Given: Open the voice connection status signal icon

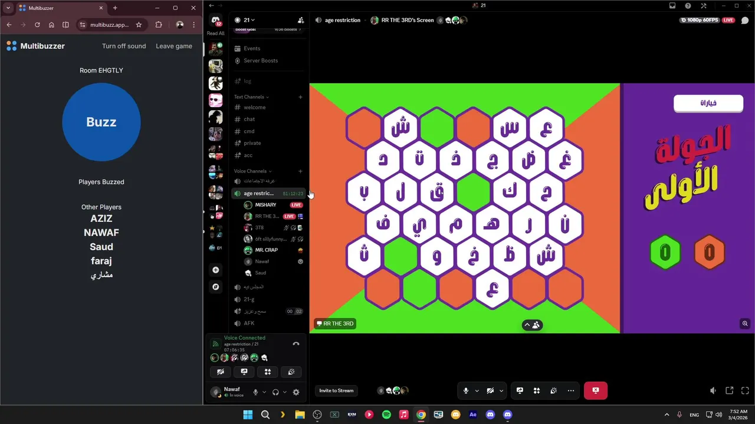Looking at the screenshot, I should click(x=215, y=344).
